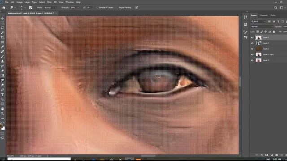Select the Path Selection tool
The height and width of the screenshot is (161, 287).
(2, 99)
